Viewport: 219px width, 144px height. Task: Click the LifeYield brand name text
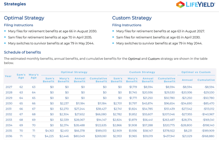pyautogui.click(x=200, y=5)
